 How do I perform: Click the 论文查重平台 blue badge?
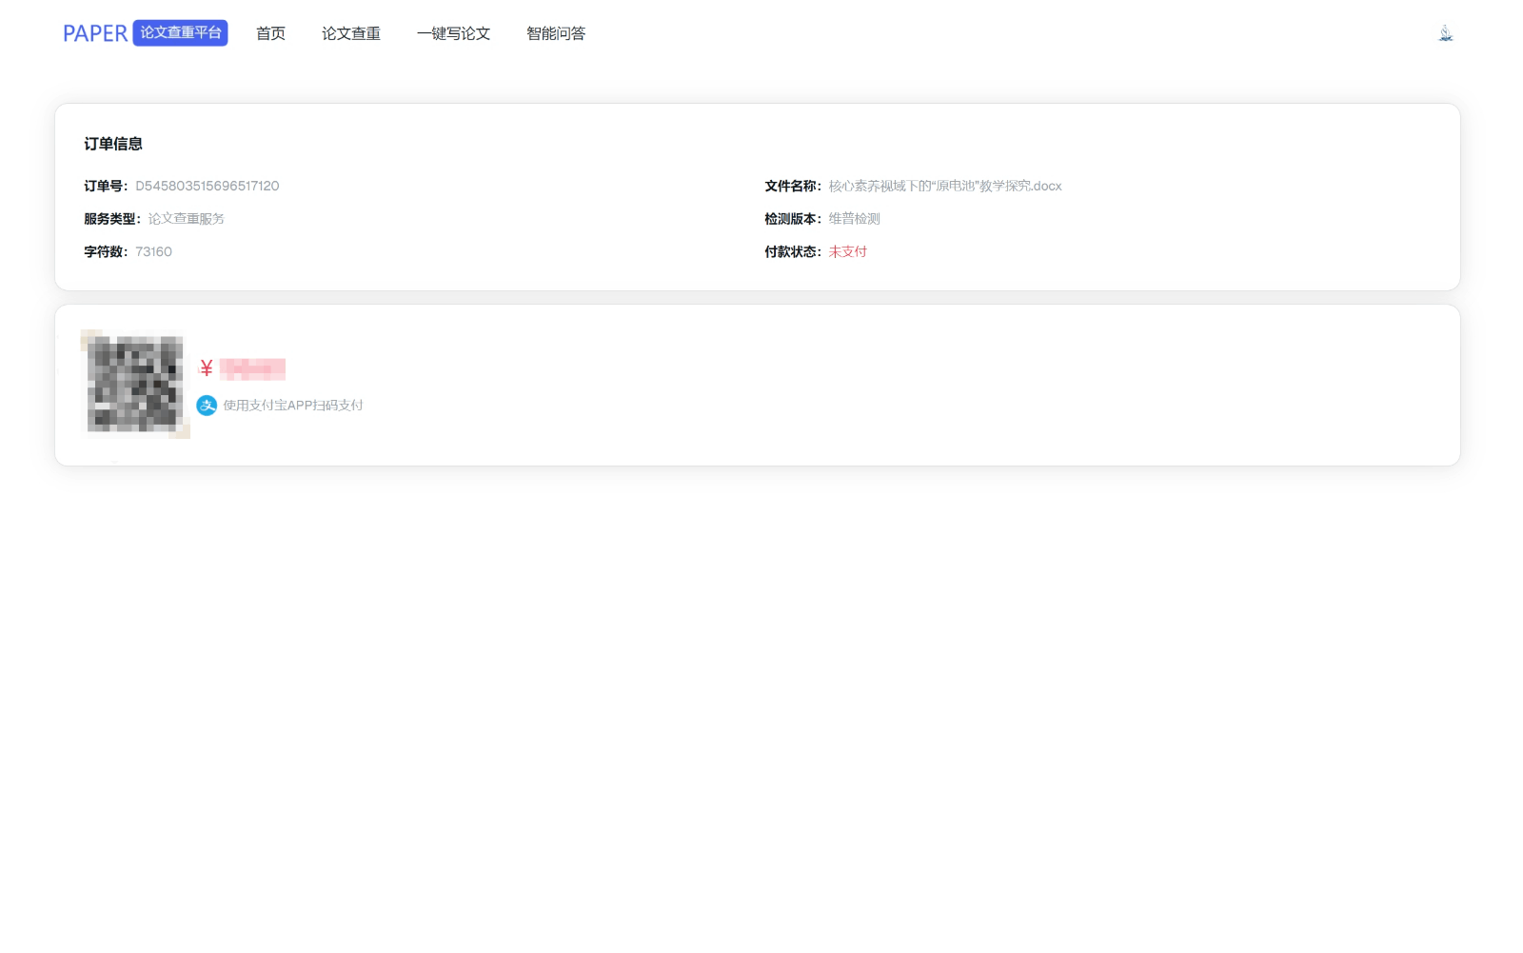click(180, 33)
